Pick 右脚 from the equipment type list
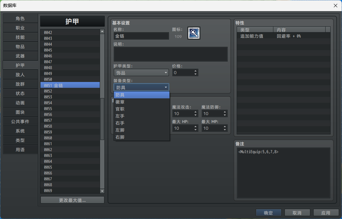The height and width of the screenshot is (219, 342). click(142, 137)
